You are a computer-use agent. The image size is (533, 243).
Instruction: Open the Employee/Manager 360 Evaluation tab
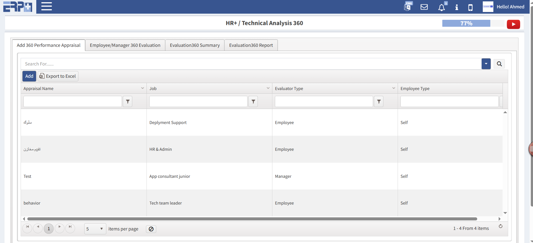tap(125, 45)
